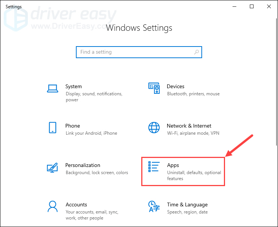
Task: Click the Devices keyboard and speaker icon
Action: click(154, 89)
